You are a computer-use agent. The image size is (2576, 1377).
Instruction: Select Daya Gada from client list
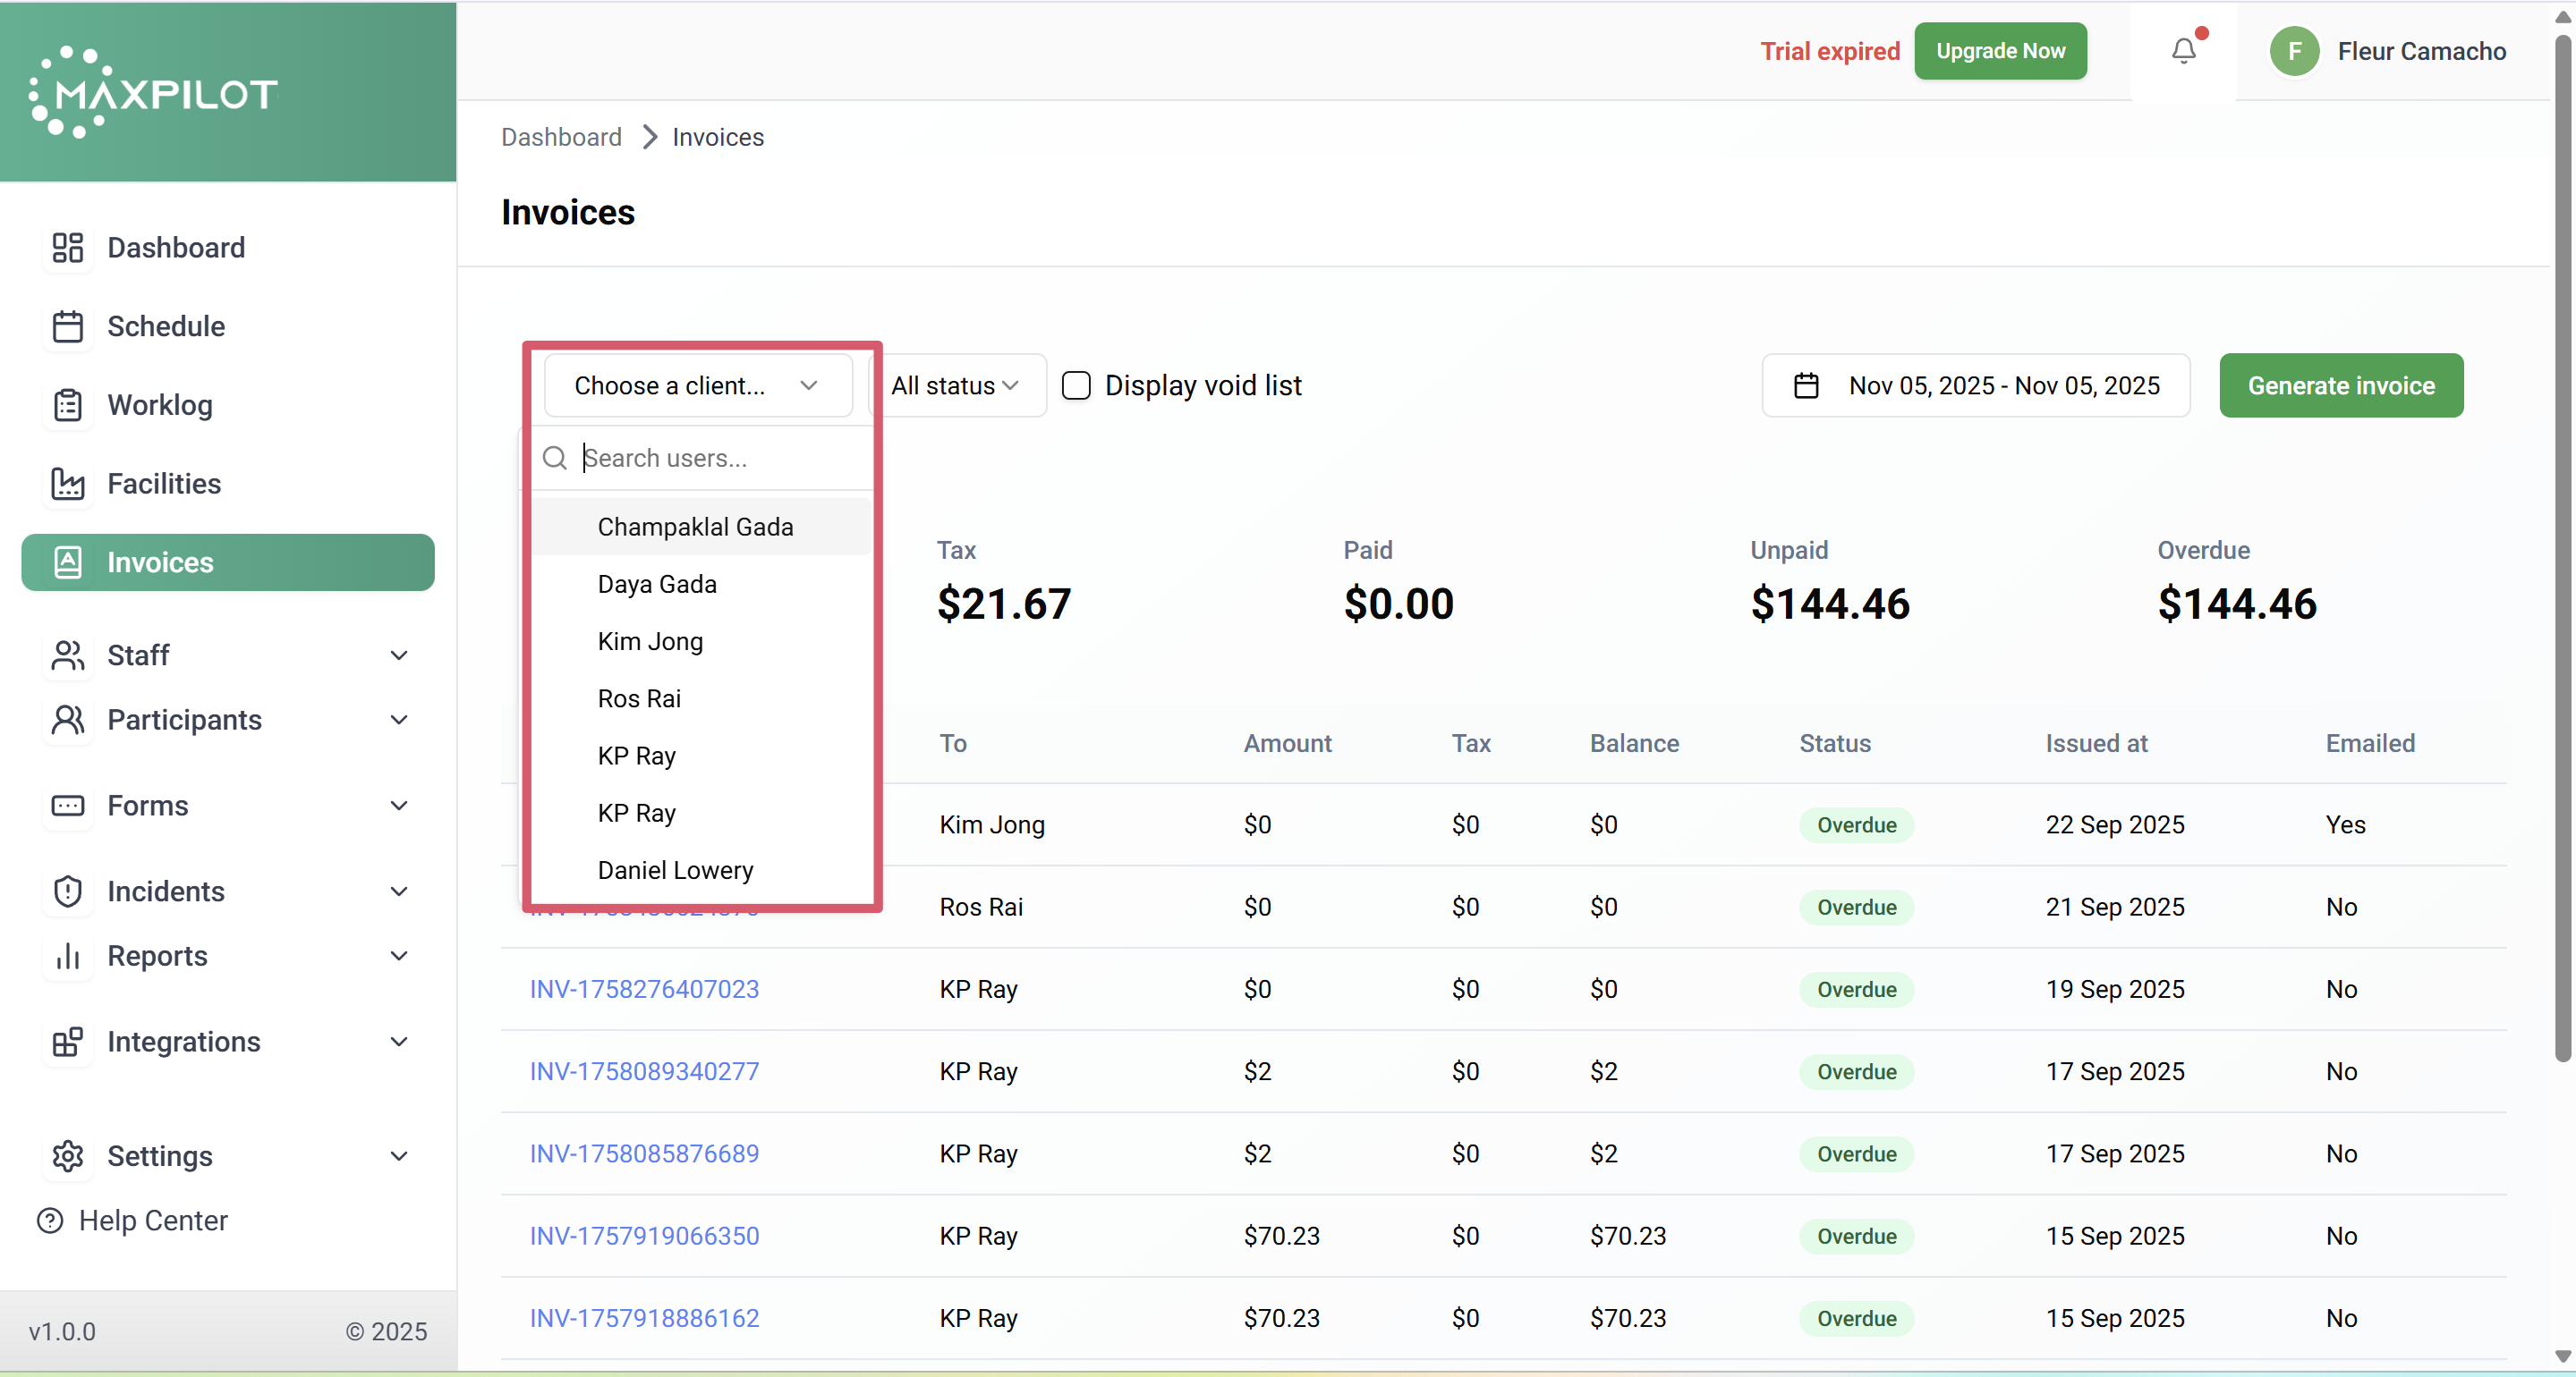tap(657, 585)
